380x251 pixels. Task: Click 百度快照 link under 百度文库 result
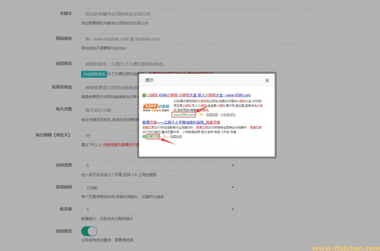[x=175, y=136]
